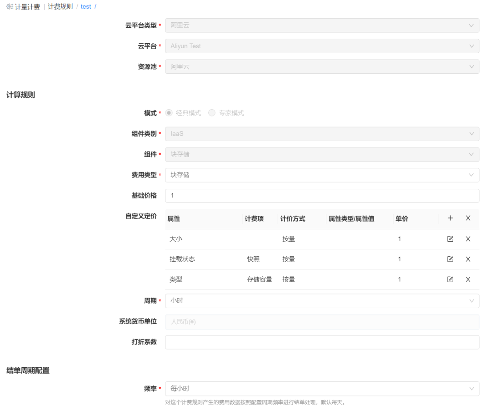Open the 频率 dropdown showing 每小时

click(322, 389)
